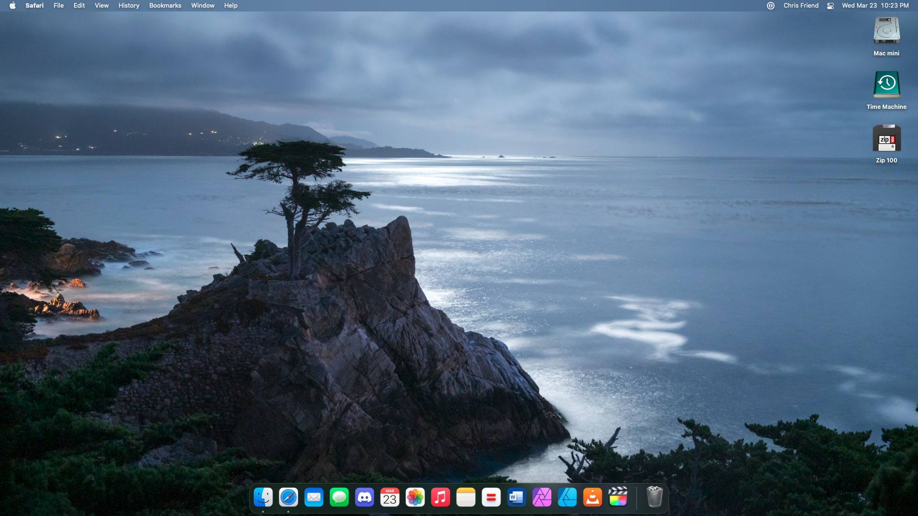Image resolution: width=918 pixels, height=516 pixels.
Task: Launch Affinity Photo from the Dock
Action: coord(542,497)
